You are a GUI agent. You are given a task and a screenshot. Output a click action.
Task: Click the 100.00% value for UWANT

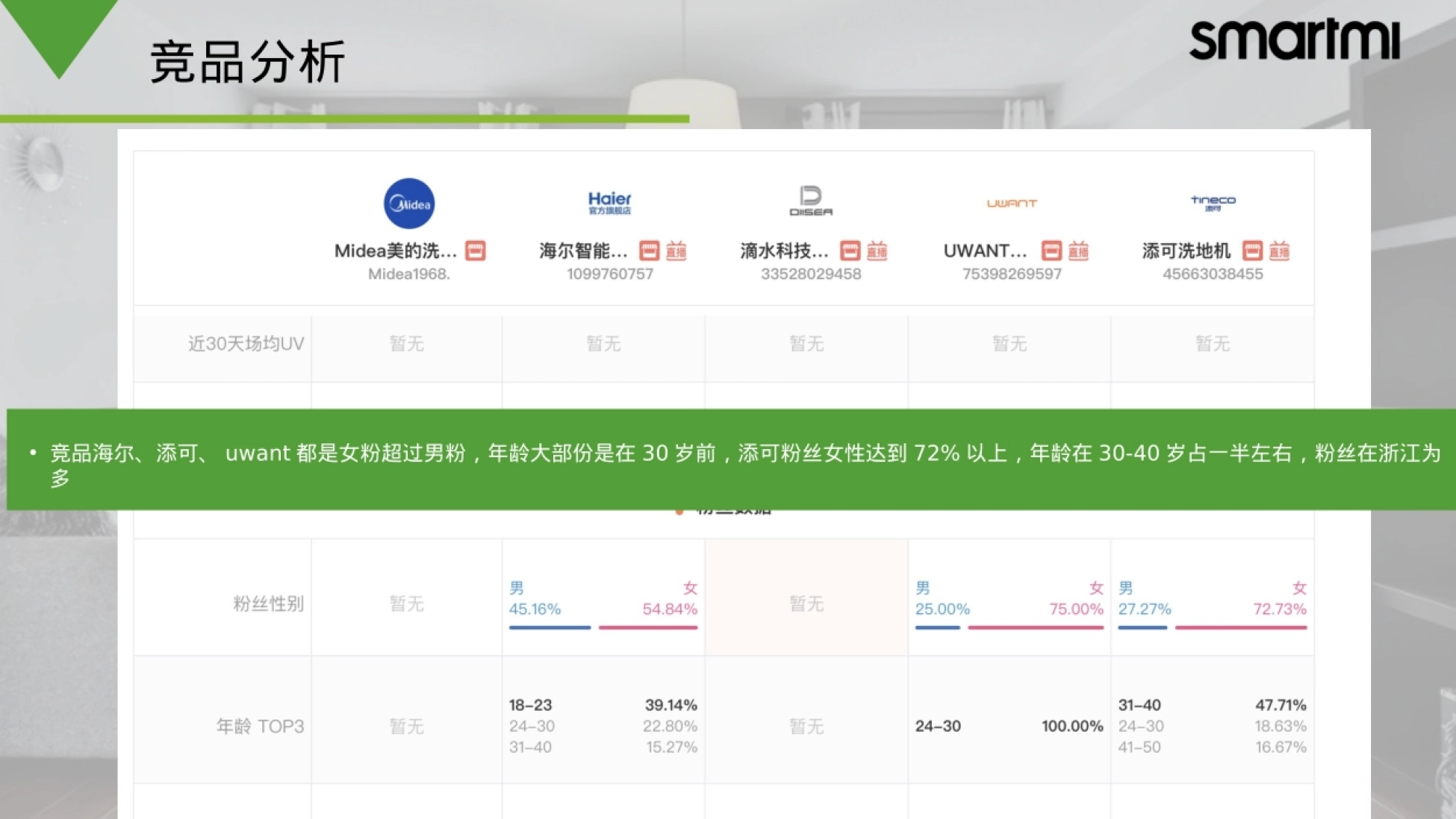(1072, 726)
